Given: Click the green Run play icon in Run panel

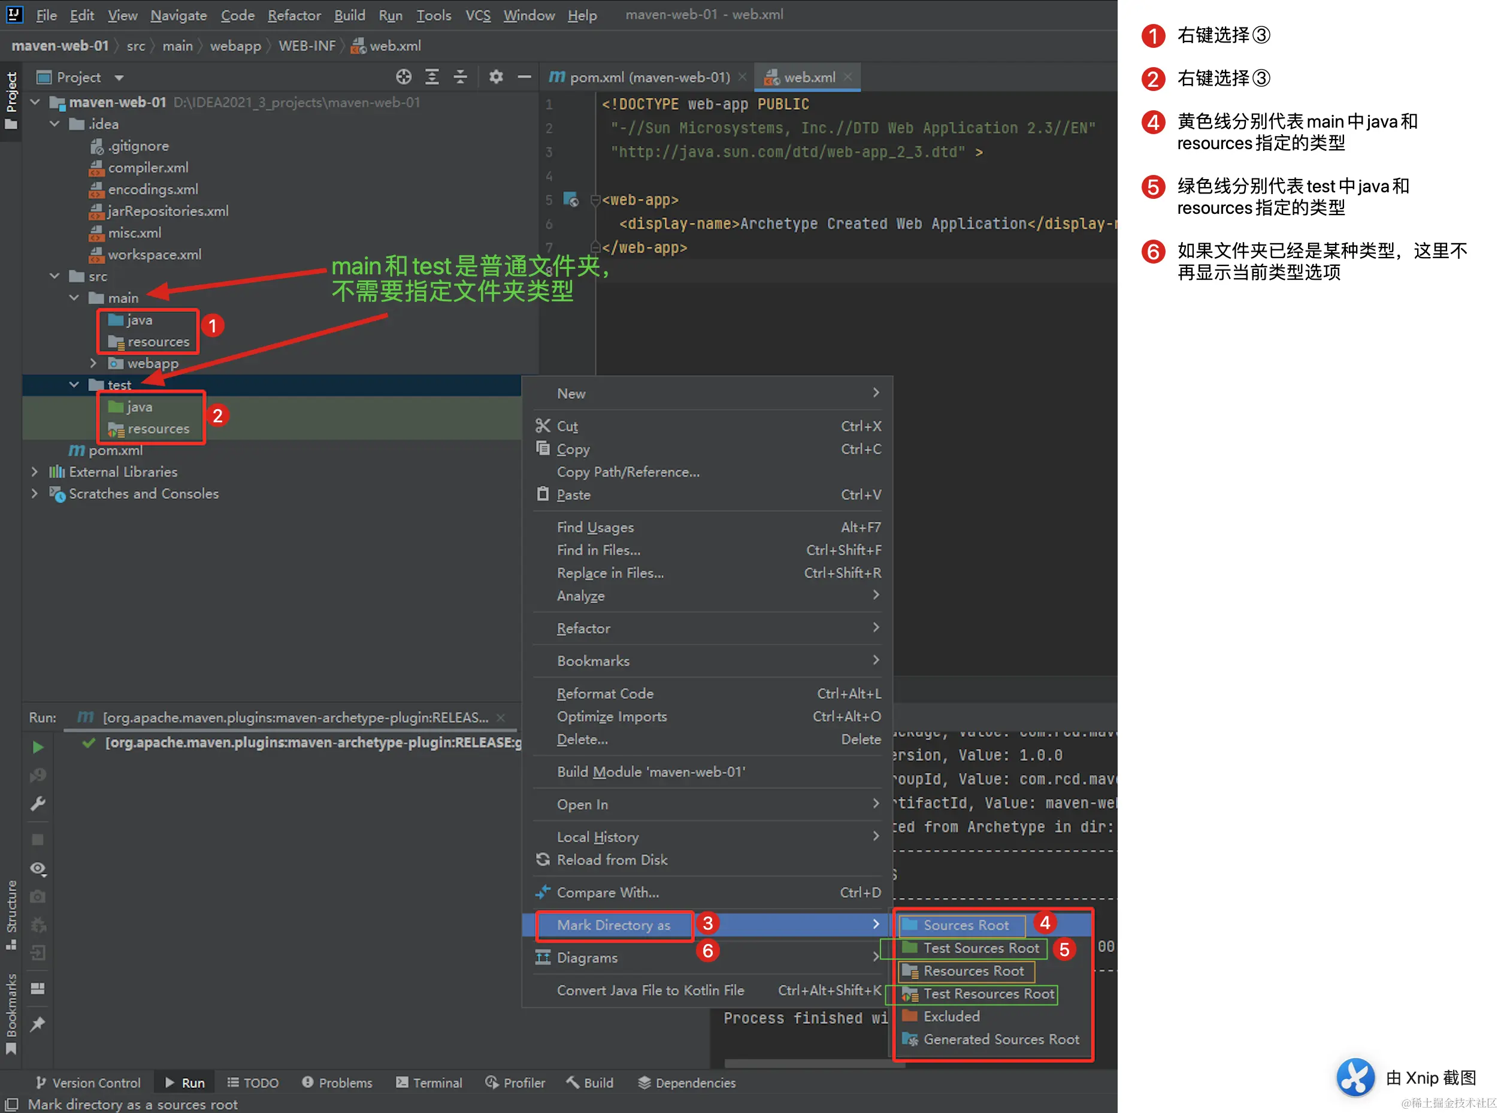Looking at the screenshot, I should click(x=38, y=747).
